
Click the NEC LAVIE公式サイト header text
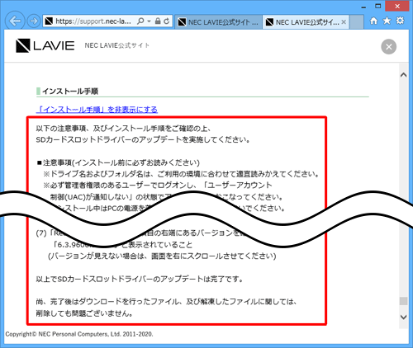117,45
